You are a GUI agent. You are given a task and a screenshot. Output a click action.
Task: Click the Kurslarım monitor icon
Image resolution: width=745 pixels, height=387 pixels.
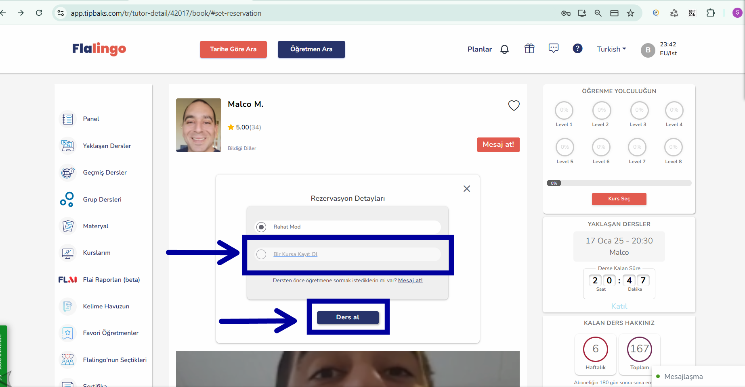67,253
